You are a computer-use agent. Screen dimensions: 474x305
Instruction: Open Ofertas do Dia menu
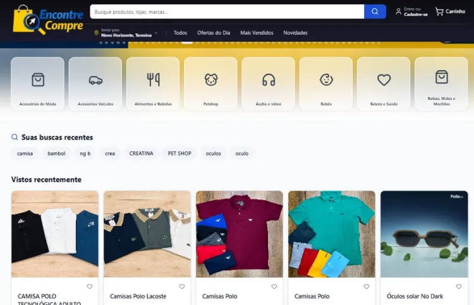coord(214,33)
